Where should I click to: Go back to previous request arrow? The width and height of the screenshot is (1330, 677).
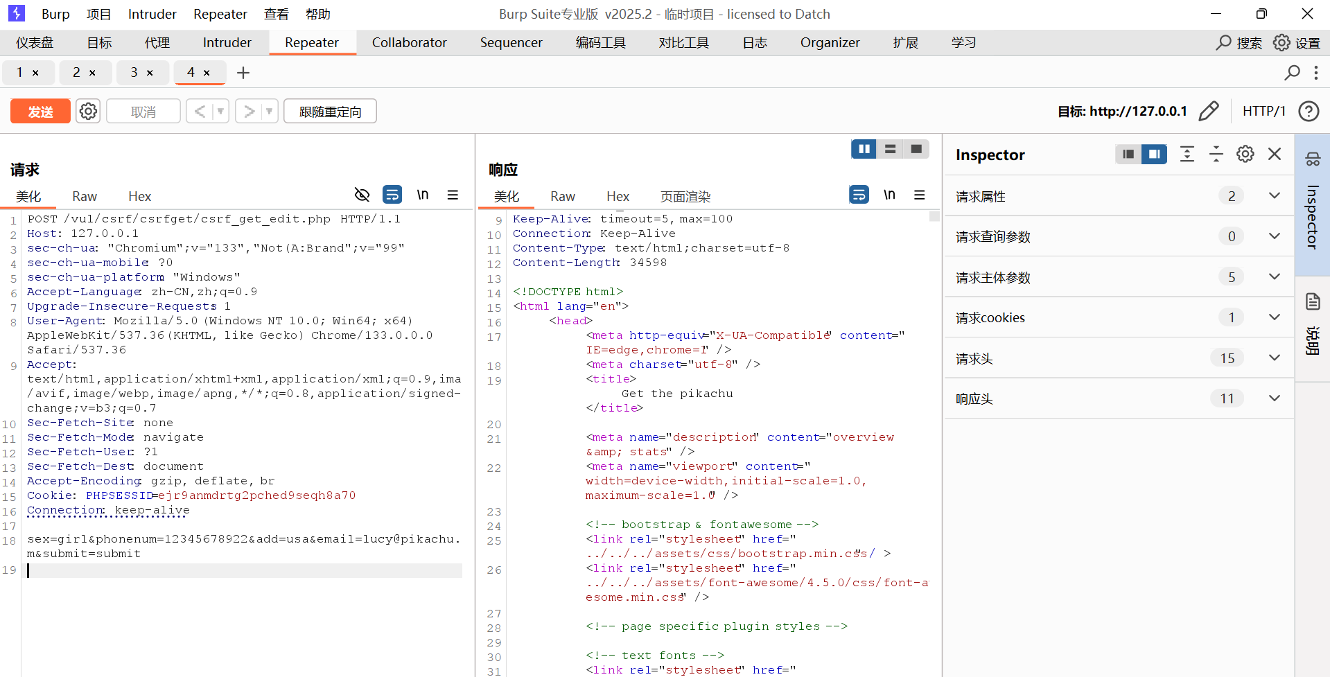(x=200, y=111)
